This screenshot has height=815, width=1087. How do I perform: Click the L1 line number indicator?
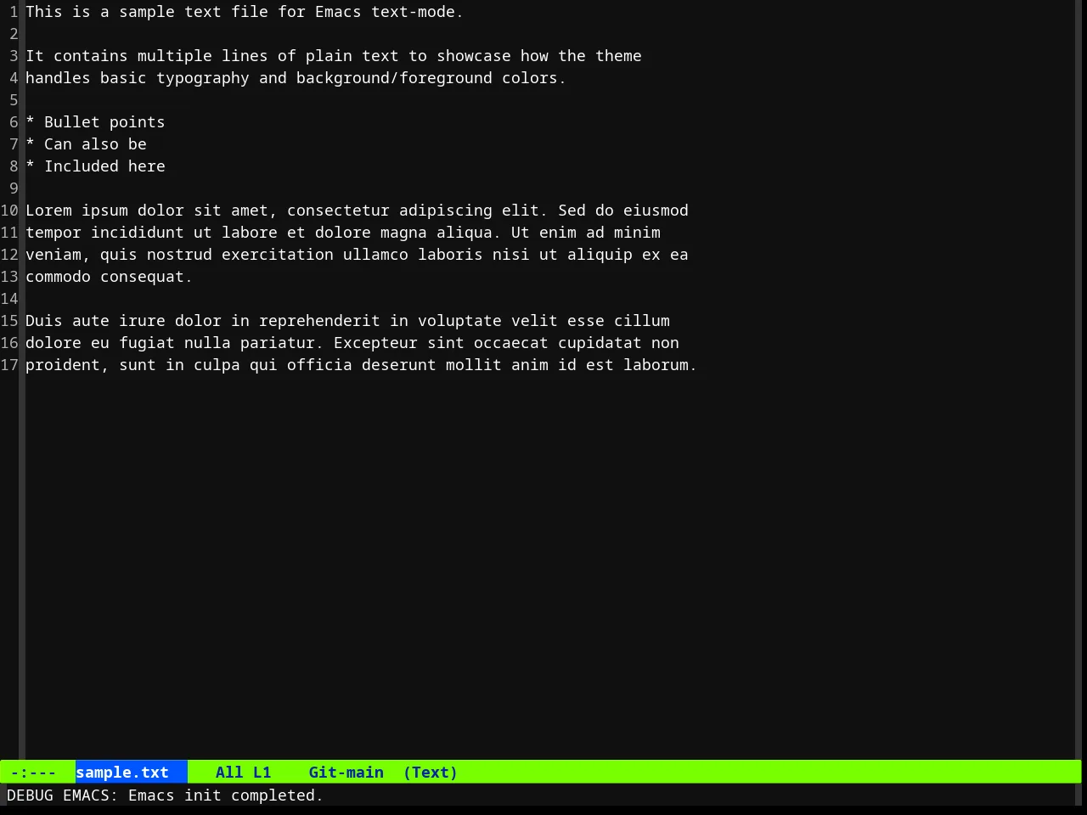pos(262,773)
